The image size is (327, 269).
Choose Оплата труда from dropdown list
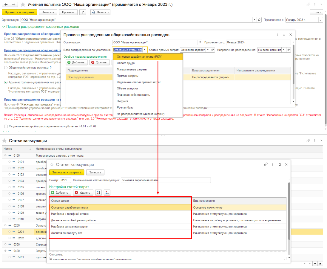tap(126, 63)
